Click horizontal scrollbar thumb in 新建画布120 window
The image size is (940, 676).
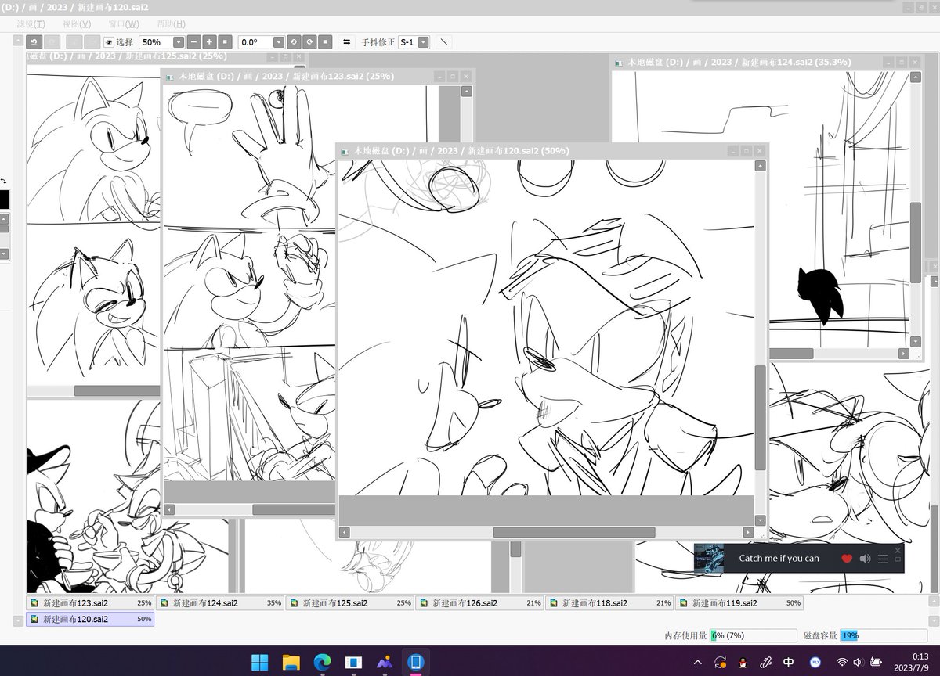pyautogui.click(x=574, y=532)
